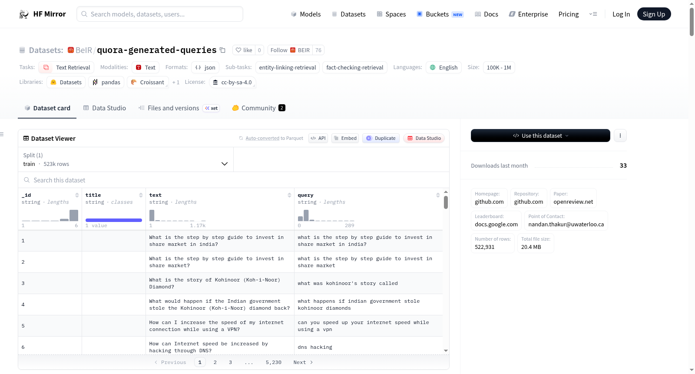The image size is (695, 374).
Task: Open Enterprise in the top navigation
Action: pos(528,14)
